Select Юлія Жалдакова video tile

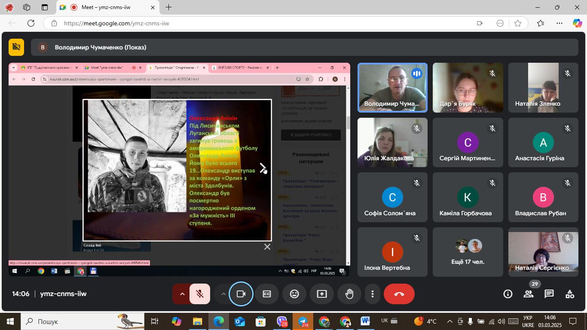click(392, 142)
